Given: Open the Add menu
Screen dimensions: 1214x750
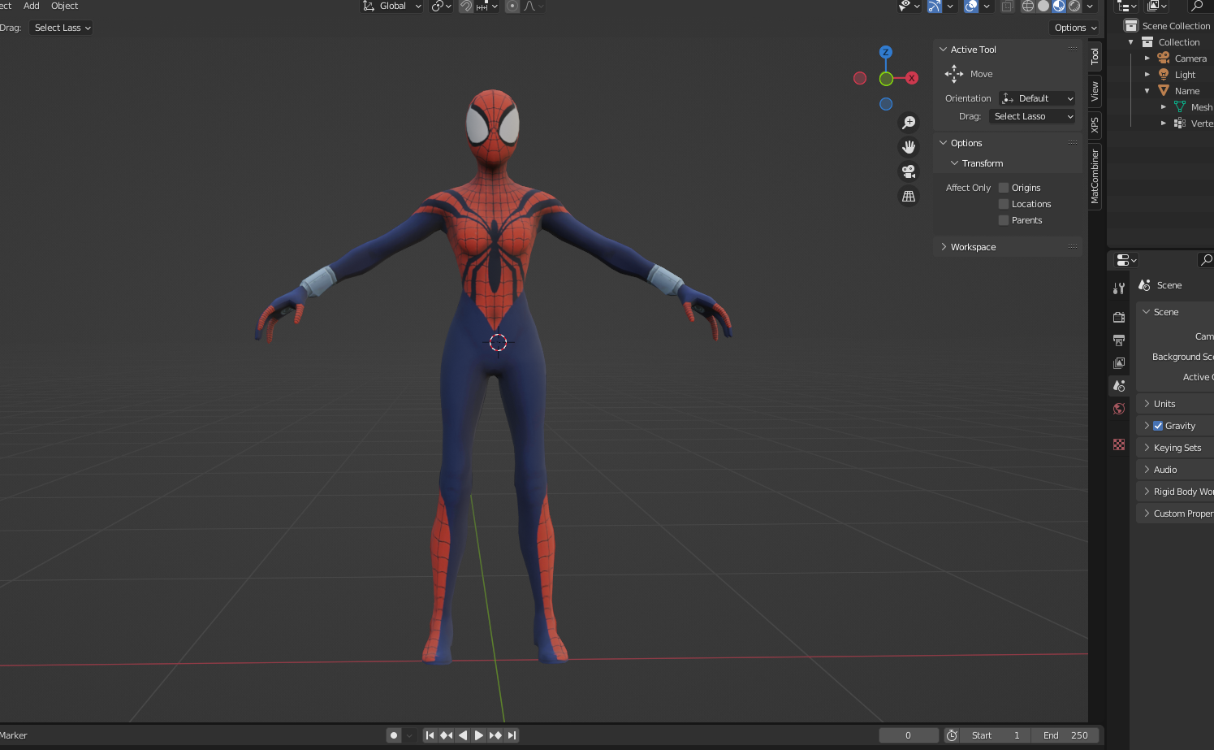Looking at the screenshot, I should point(32,6).
